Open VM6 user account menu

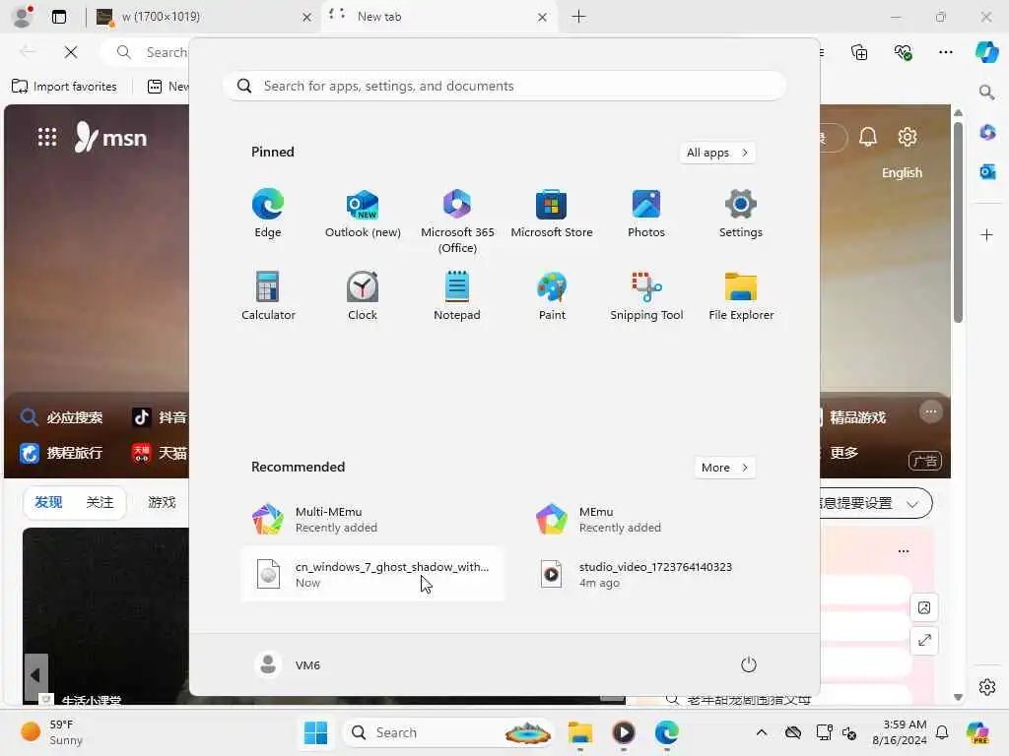pyautogui.click(x=288, y=664)
